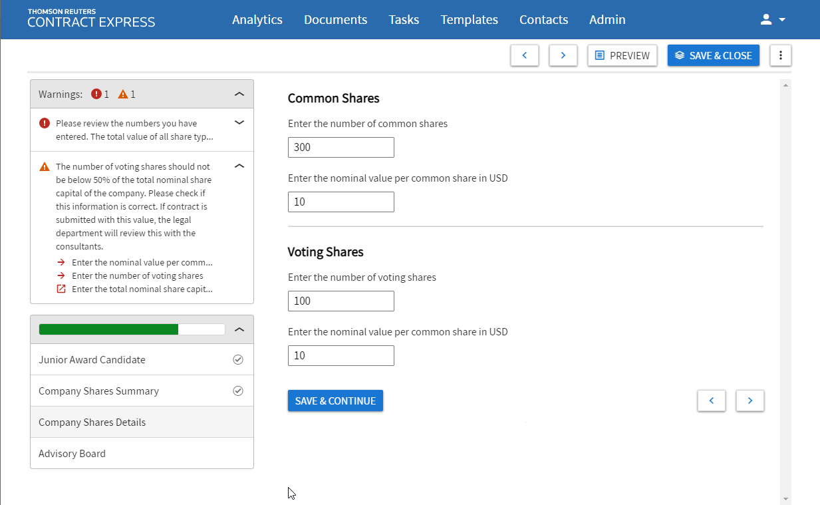The width and height of the screenshot is (820, 505).
Task: Navigate to the Contacts section
Action: tap(543, 19)
